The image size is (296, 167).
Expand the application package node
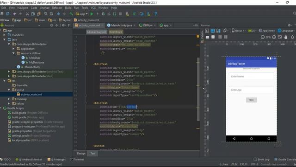coord(13,49)
